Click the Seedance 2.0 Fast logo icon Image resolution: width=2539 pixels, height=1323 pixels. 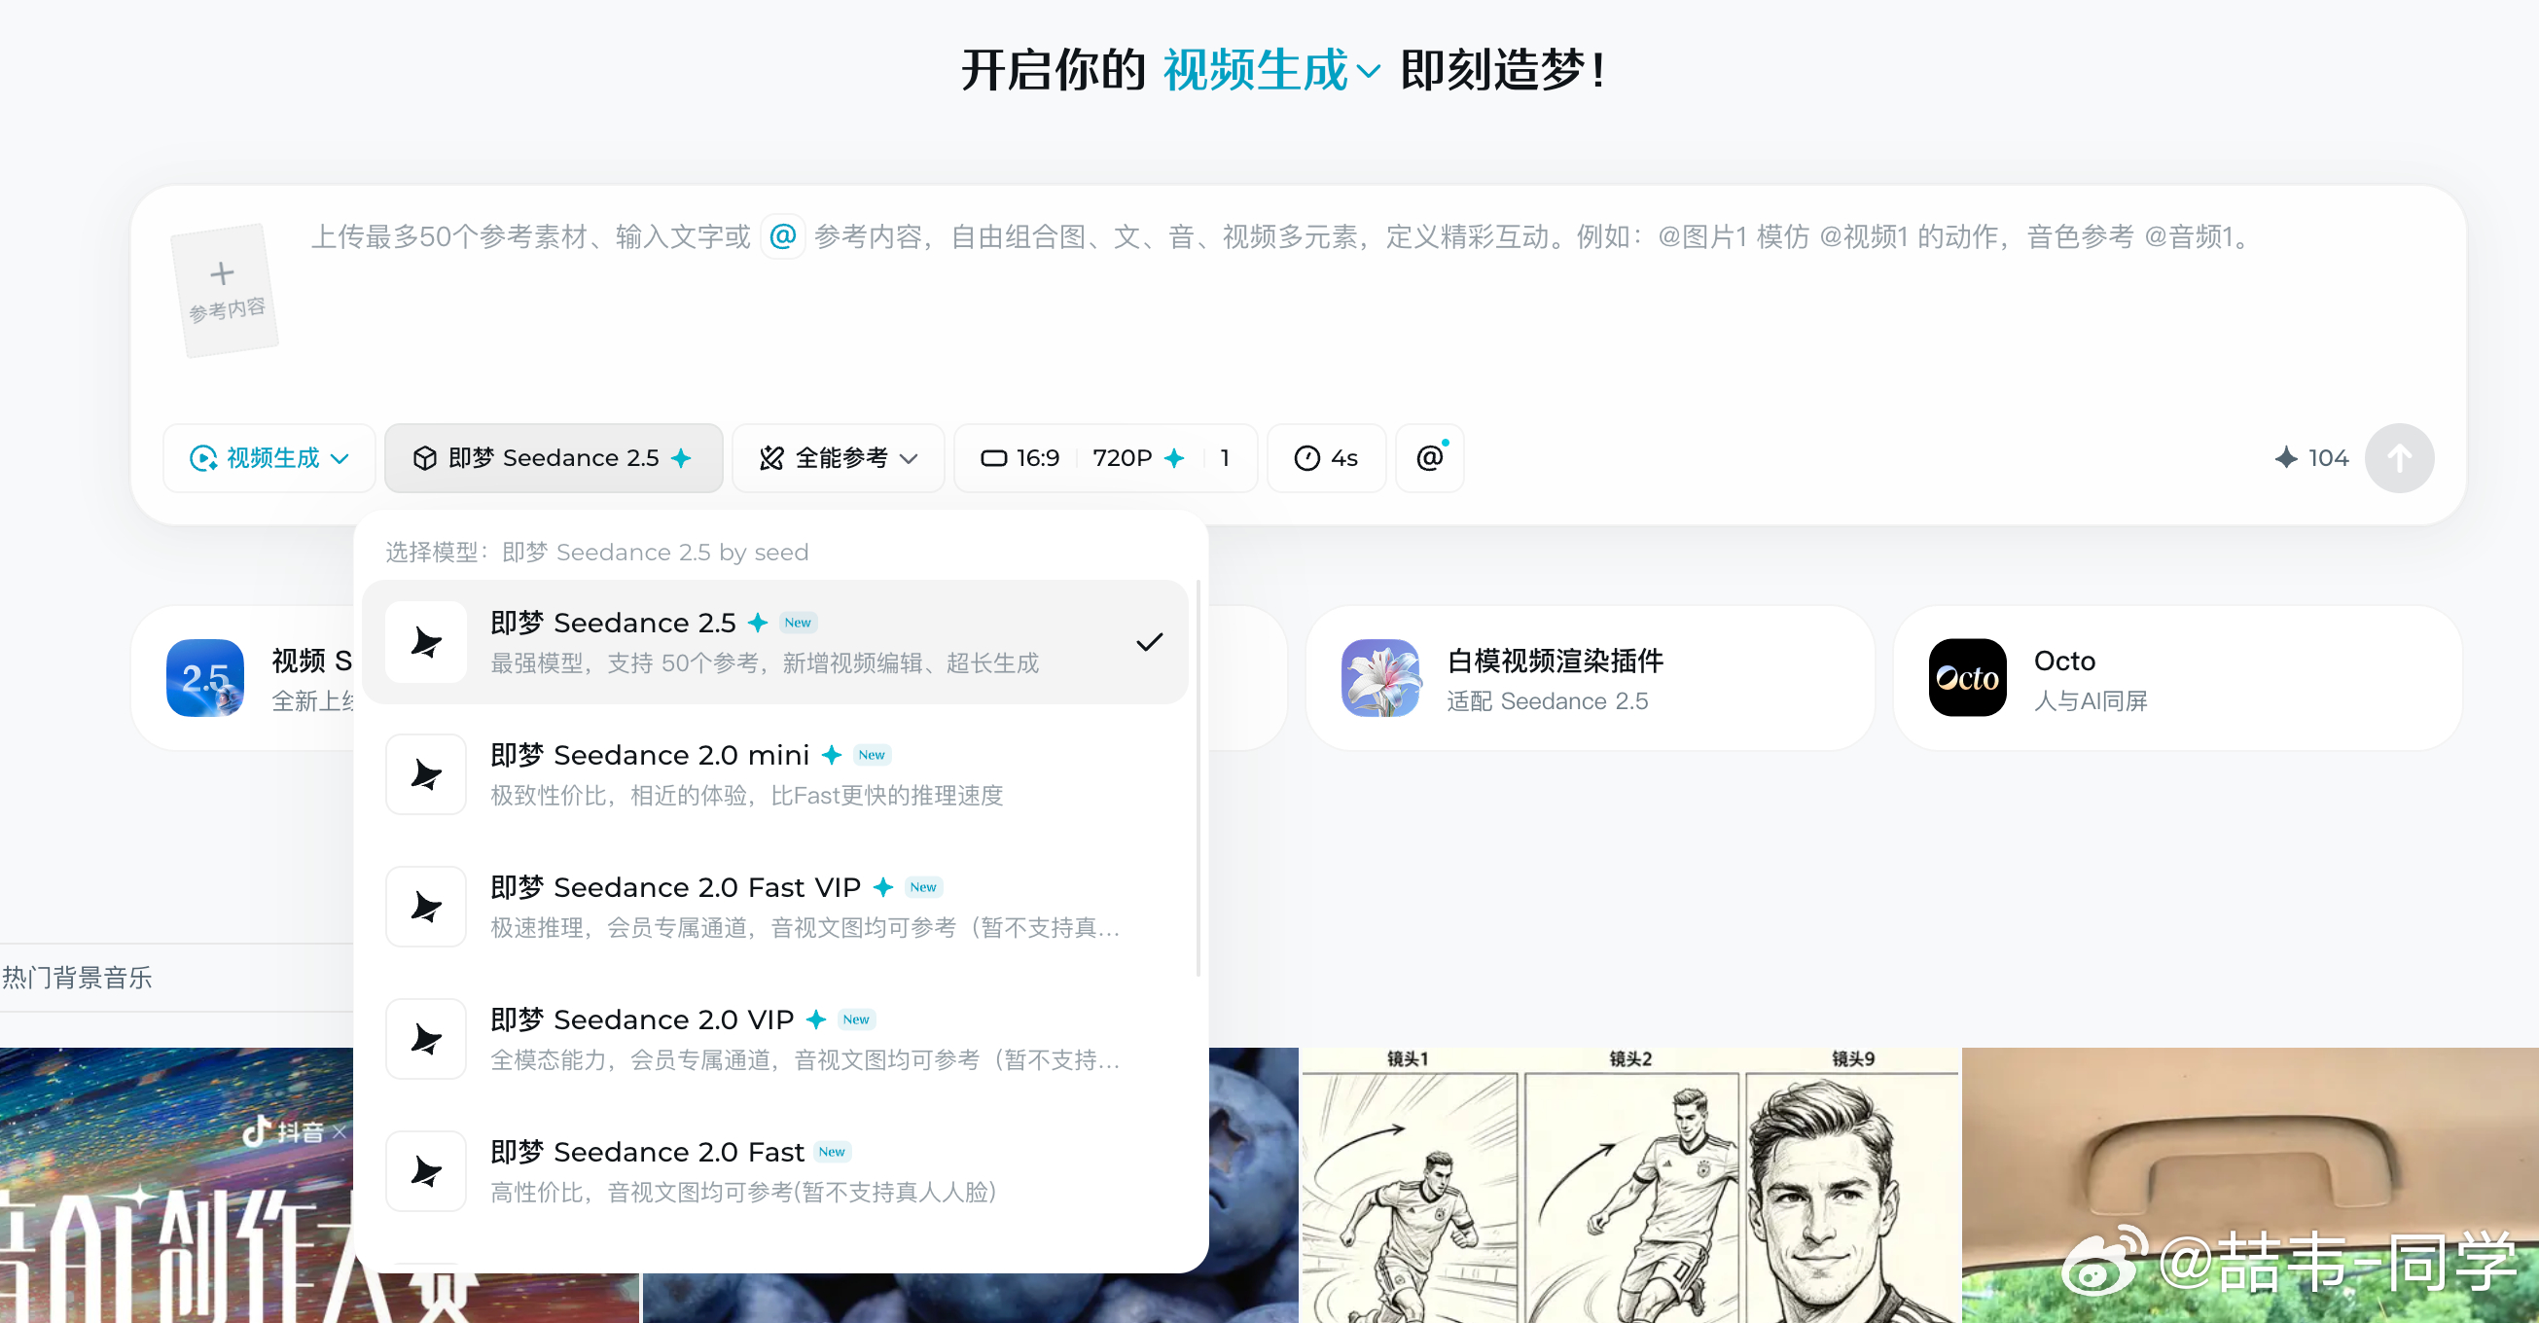pos(426,1171)
